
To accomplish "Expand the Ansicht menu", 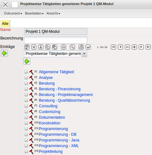I will click(53, 13).
